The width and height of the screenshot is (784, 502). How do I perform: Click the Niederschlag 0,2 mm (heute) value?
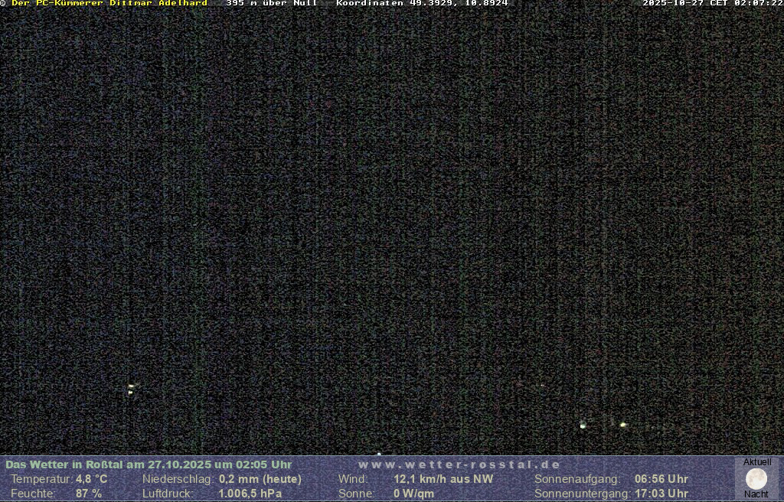(260, 479)
